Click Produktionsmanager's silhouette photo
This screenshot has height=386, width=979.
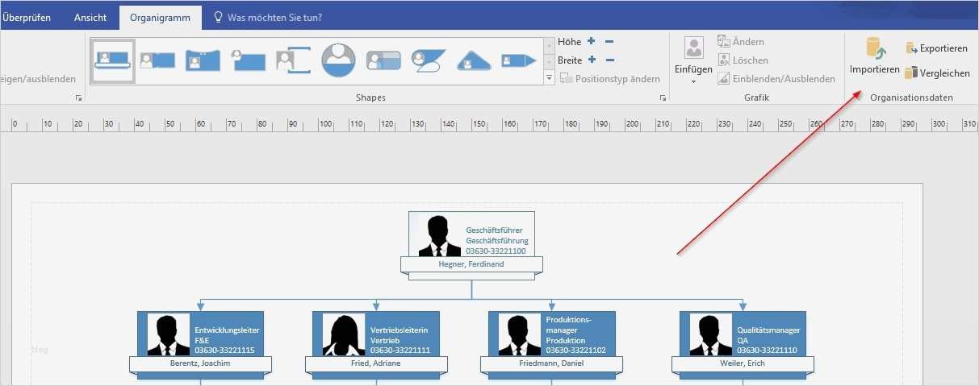[x=520, y=334]
